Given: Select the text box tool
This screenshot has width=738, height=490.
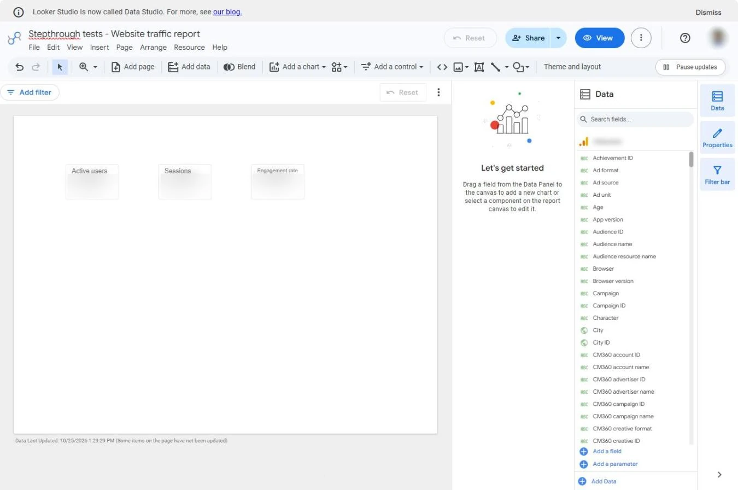Looking at the screenshot, I should [479, 67].
